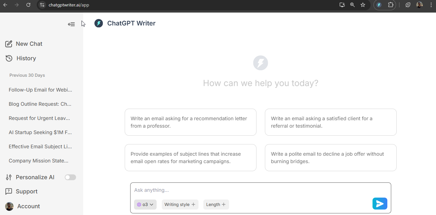The height and width of the screenshot is (215, 436).
Task: Toggle the Personalize AI switch
Action: [70, 177]
